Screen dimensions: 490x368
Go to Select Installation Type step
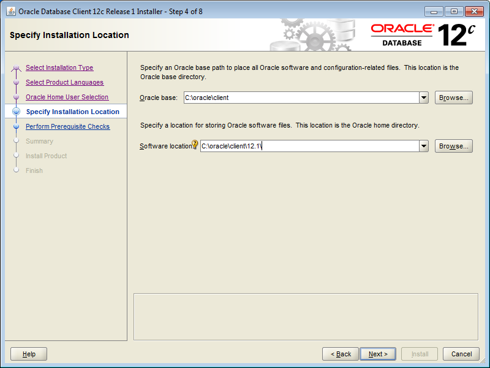59,67
